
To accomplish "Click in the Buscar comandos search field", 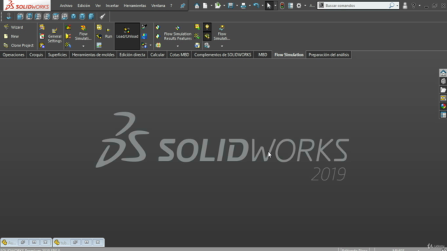I will click(x=356, y=6).
